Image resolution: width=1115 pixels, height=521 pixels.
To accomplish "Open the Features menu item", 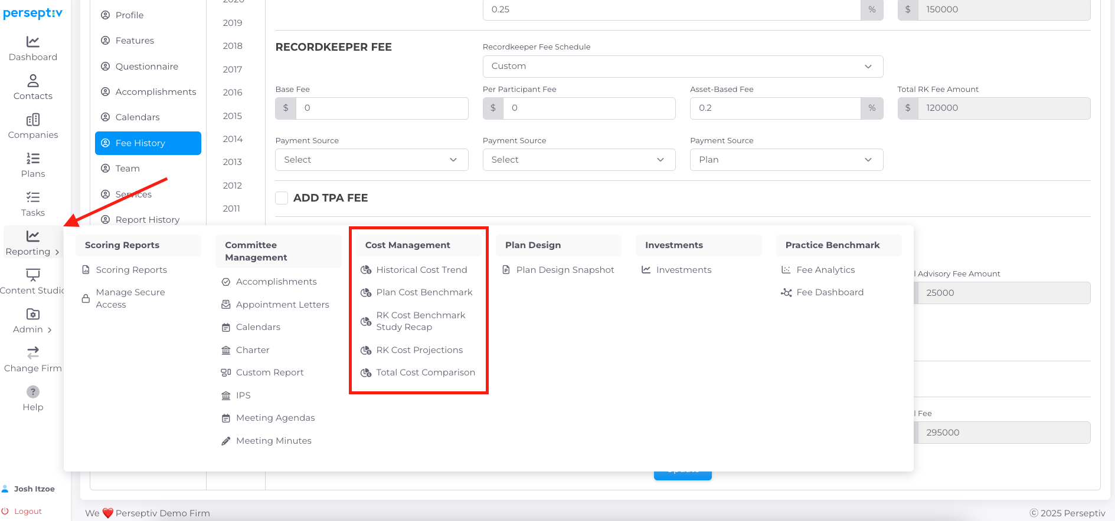I will (x=148, y=41).
